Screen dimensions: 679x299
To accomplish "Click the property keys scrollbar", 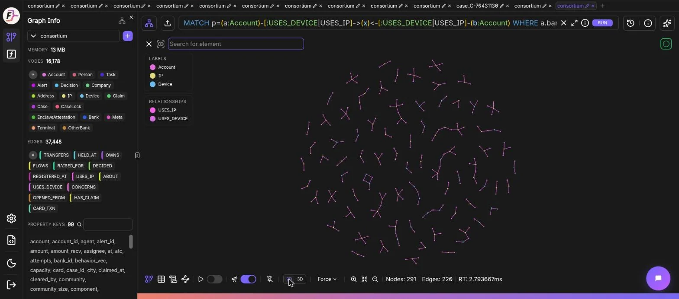I will (x=131, y=242).
